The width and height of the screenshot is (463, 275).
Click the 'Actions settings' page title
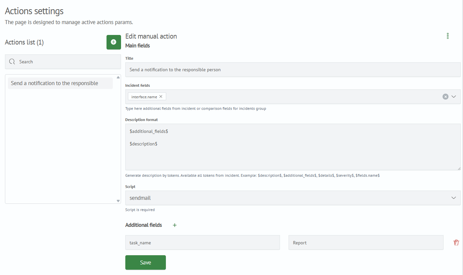pos(34,11)
